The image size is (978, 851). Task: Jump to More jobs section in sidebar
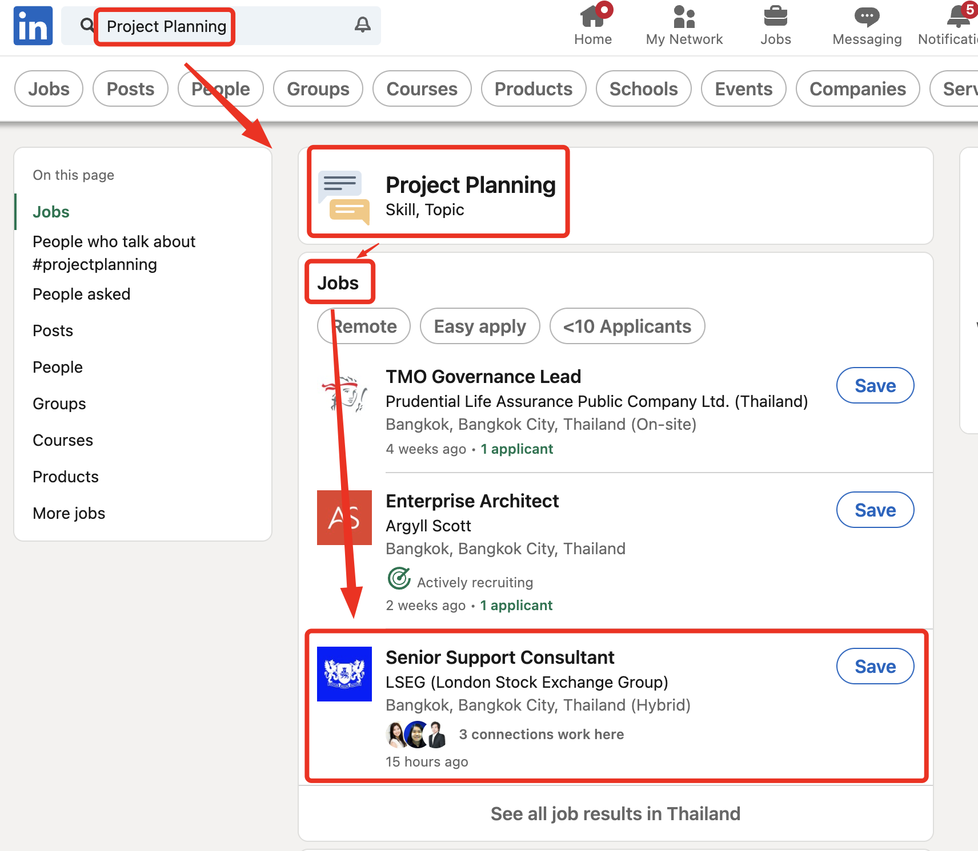[x=69, y=513]
